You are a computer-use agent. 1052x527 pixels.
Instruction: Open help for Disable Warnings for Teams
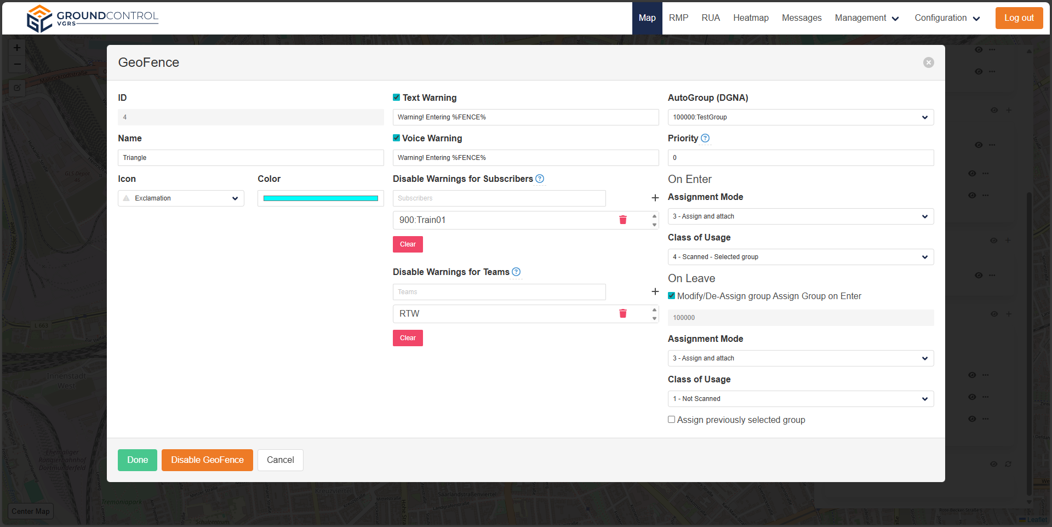[x=516, y=272]
